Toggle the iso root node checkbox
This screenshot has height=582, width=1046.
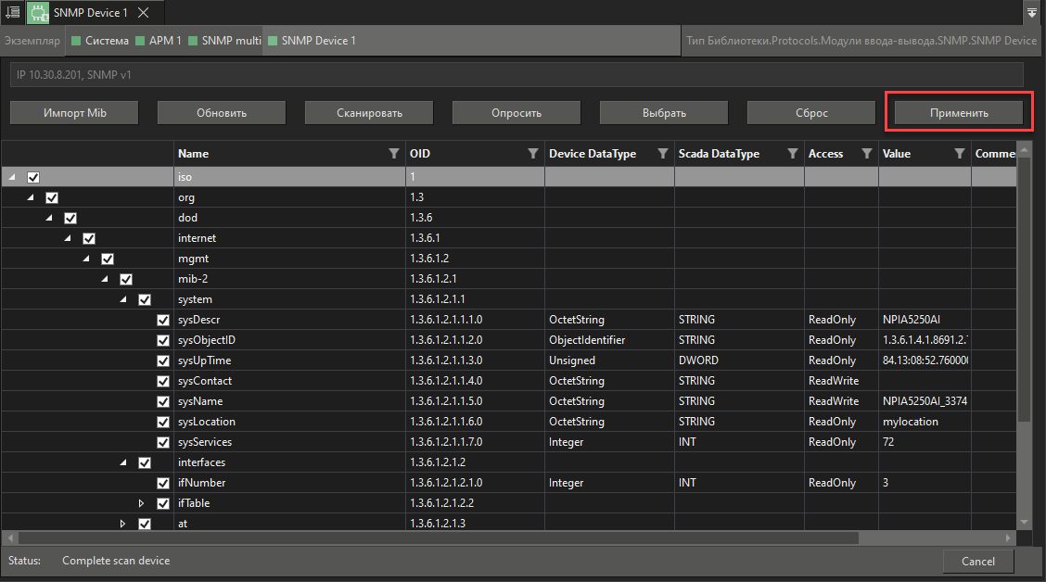(x=33, y=176)
